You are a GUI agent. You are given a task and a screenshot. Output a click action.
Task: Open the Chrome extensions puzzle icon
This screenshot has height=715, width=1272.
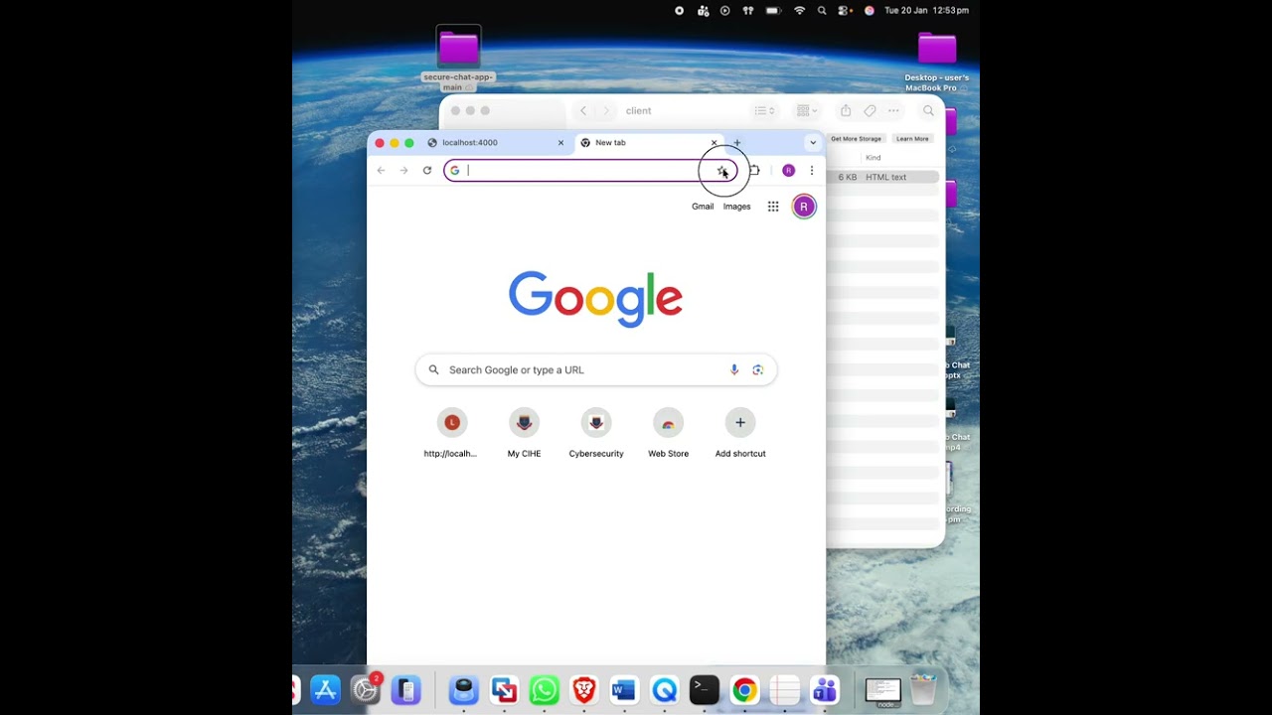click(754, 171)
